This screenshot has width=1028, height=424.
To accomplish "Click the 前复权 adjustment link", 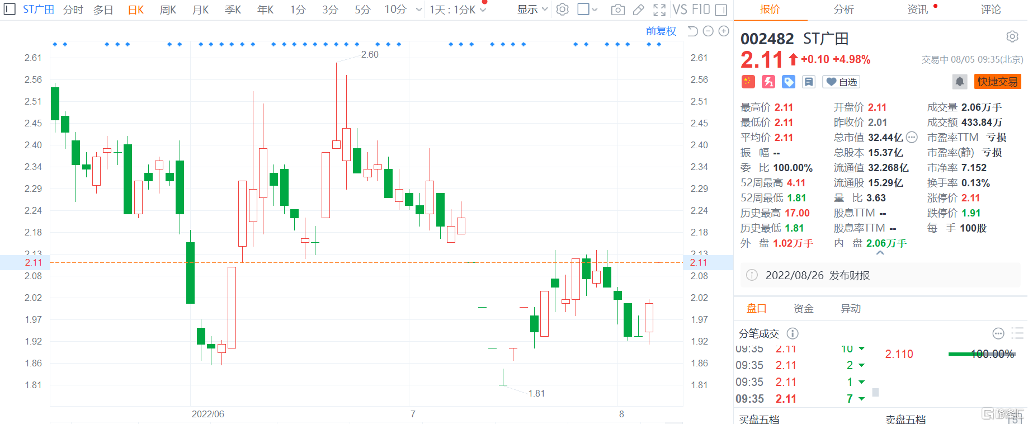I will click(661, 31).
